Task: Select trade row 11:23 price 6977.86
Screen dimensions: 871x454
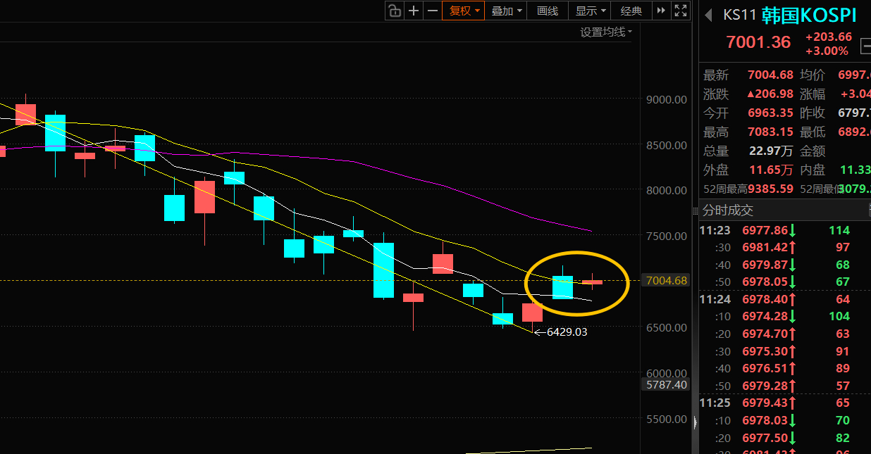Action: click(x=785, y=230)
